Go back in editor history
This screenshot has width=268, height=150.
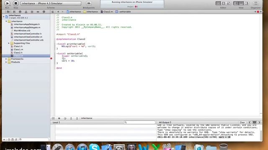click(x=58, y=12)
